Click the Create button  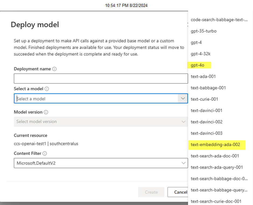151,192
